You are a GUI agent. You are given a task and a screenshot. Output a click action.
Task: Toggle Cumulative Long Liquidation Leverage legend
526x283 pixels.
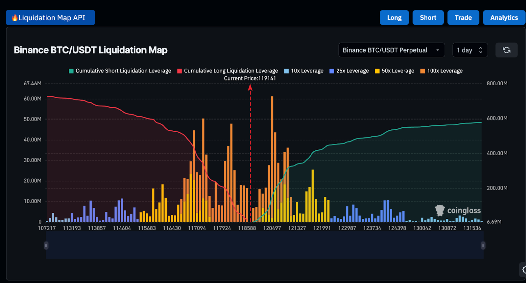tap(227, 71)
